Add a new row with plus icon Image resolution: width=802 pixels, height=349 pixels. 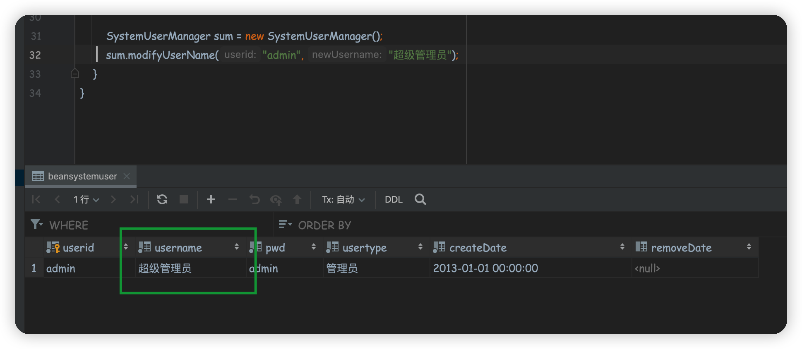pyautogui.click(x=211, y=200)
